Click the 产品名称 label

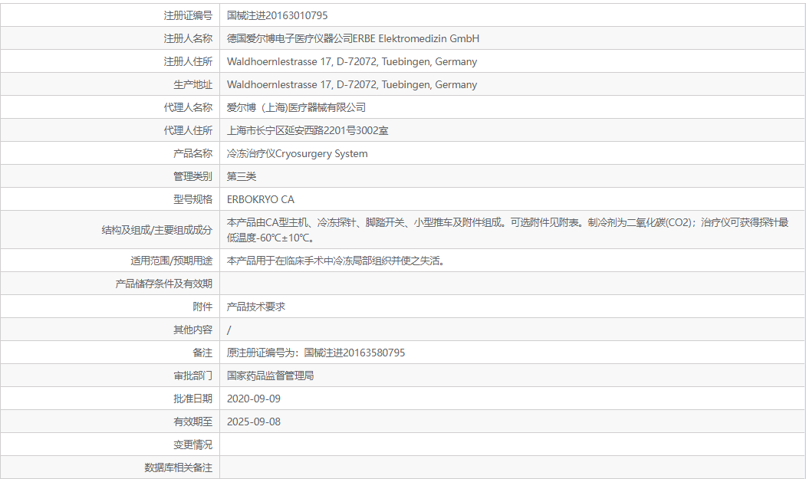point(192,153)
